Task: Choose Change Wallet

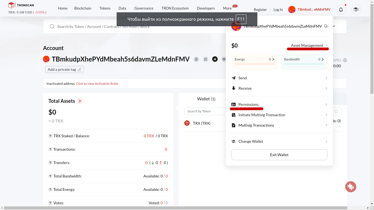Action: 279,141
